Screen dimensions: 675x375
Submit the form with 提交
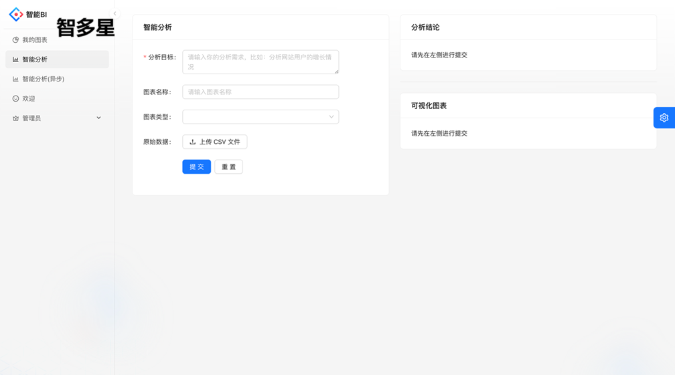[x=197, y=166]
